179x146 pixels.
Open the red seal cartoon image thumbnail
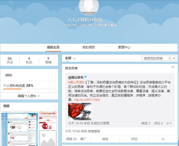coord(80,112)
